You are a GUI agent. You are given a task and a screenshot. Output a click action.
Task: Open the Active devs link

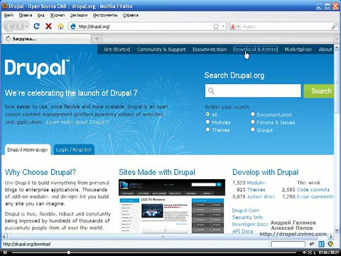pos(261,196)
